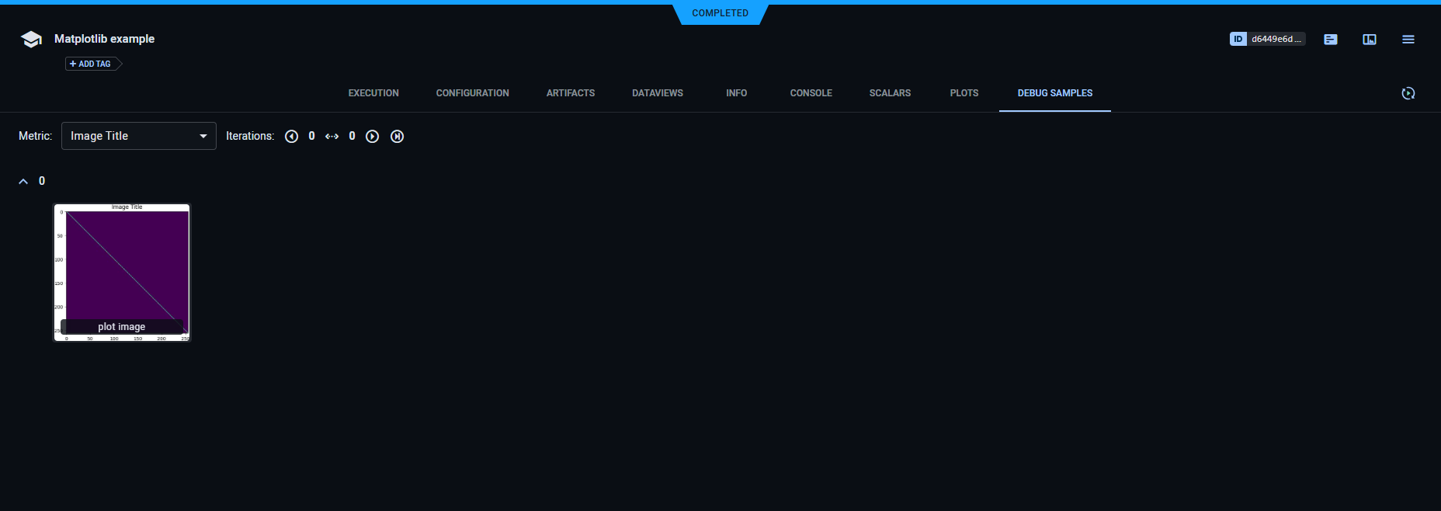
Task: Click the ADD TAG button
Action: pyautogui.click(x=92, y=64)
